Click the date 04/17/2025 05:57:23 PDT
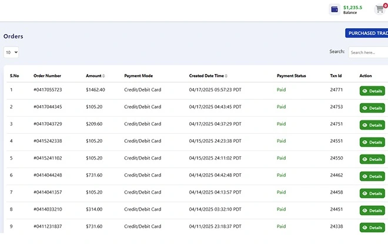The width and height of the screenshot is (388, 246). [x=215, y=90]
